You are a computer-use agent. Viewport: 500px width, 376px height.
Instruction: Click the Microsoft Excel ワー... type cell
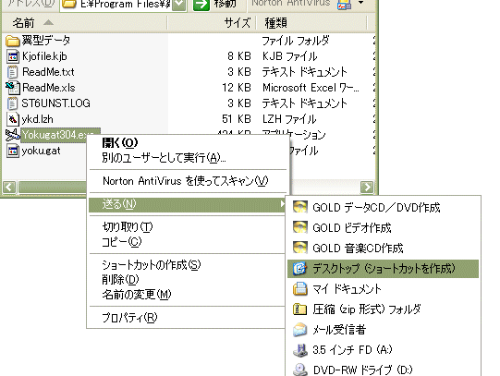[311, 88]
